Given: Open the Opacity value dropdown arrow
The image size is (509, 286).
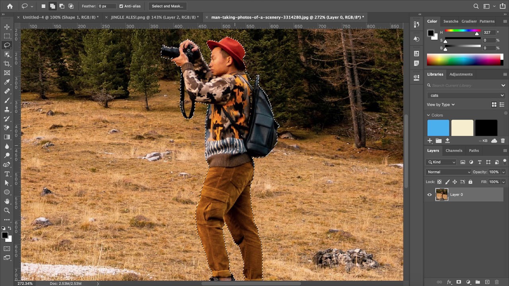Looking at the screenshot, I should [503, 172].
